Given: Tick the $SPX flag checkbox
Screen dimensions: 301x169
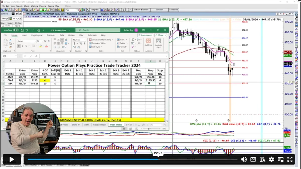Looking at the screenshot, I should pyautogui.click(x=3, y=26).
